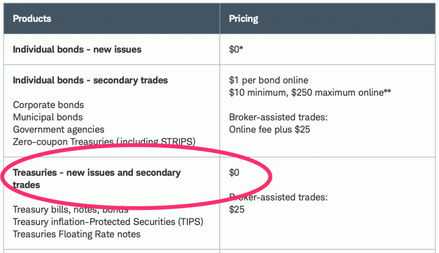Click Treasury inflation-Protected Securities (TIPS) text
The height and width of the screenshot is (253, 439).
[107, 221]
